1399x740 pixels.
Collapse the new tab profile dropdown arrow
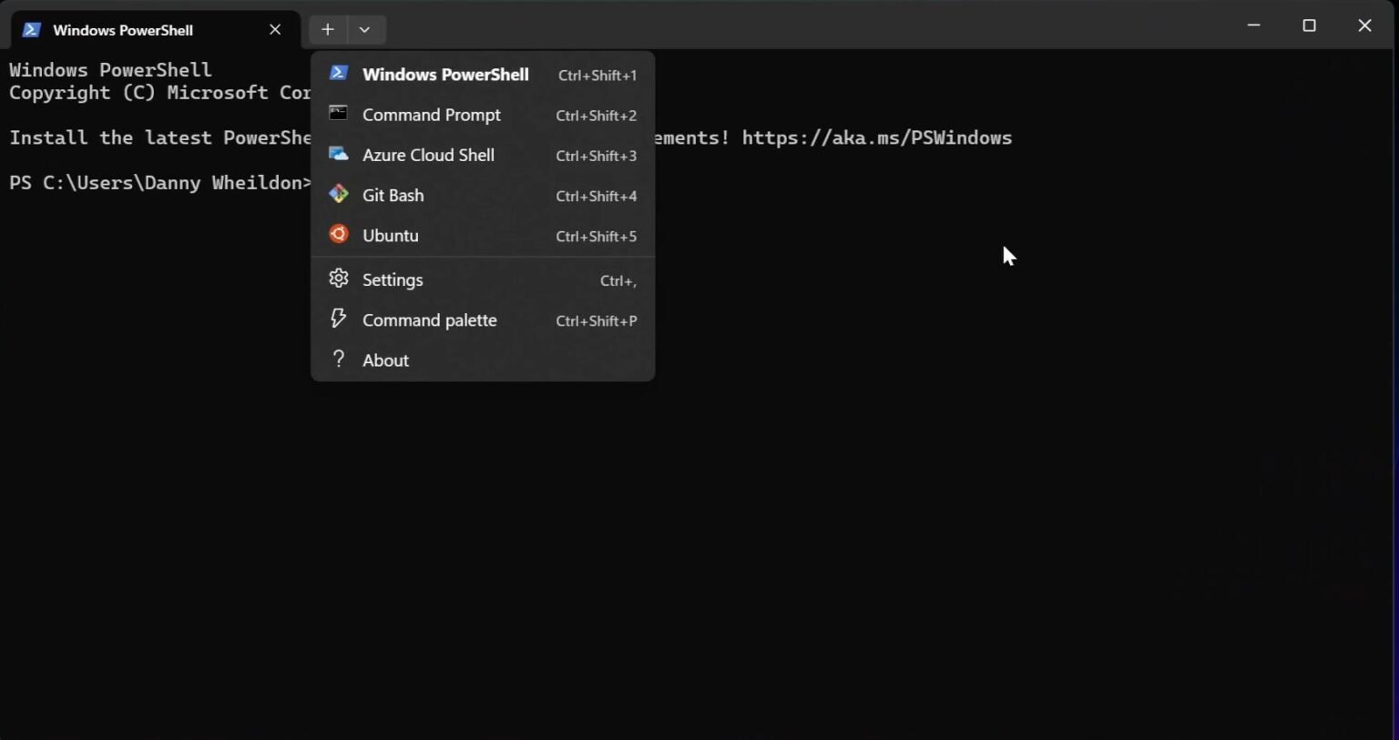tap(365, 29)
